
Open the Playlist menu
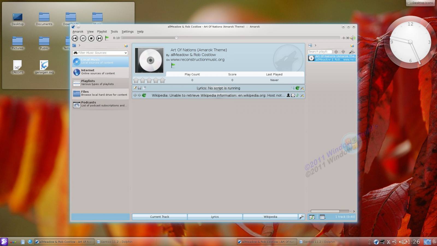102,32
